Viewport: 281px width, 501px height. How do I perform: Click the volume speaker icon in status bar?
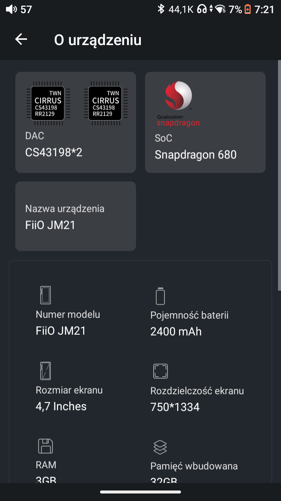[x=12, y=9]
